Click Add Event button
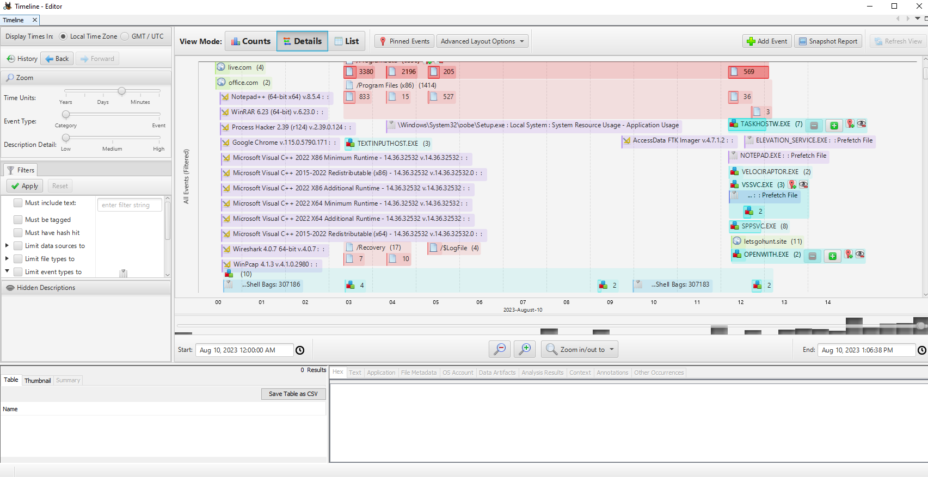The height and width of the screenshot is (477, 928). click(767, 41)
